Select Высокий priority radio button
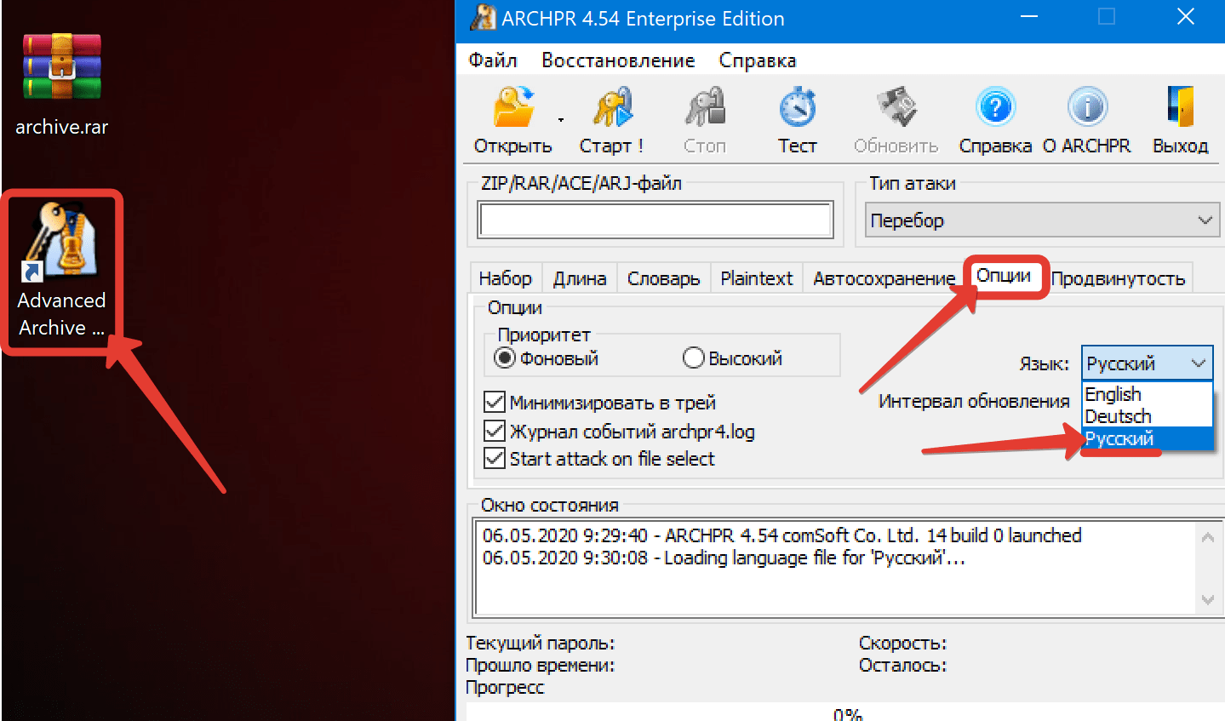Screen dimensions: 1225x721 [x=693, y=358]
